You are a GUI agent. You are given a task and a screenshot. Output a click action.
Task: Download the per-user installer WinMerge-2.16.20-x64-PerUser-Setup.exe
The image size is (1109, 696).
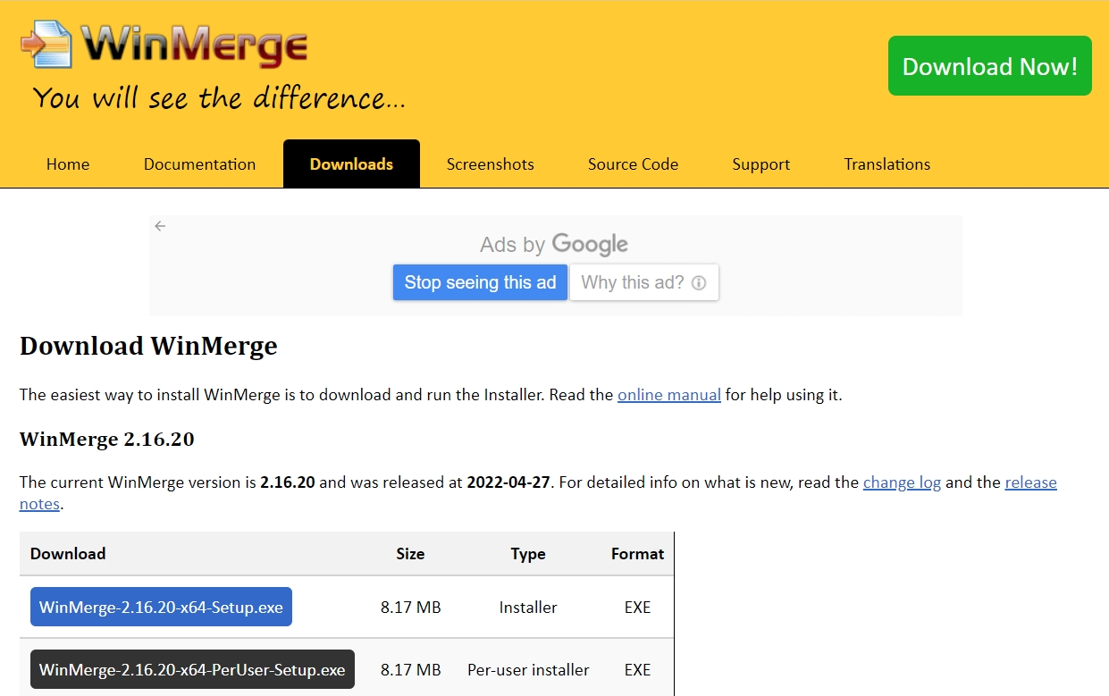pyautogui.click(x=192, y=669)
